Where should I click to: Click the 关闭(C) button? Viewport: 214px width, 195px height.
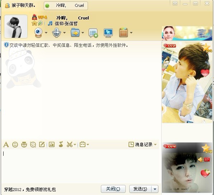pyautogui.click(x=113, y=189)
